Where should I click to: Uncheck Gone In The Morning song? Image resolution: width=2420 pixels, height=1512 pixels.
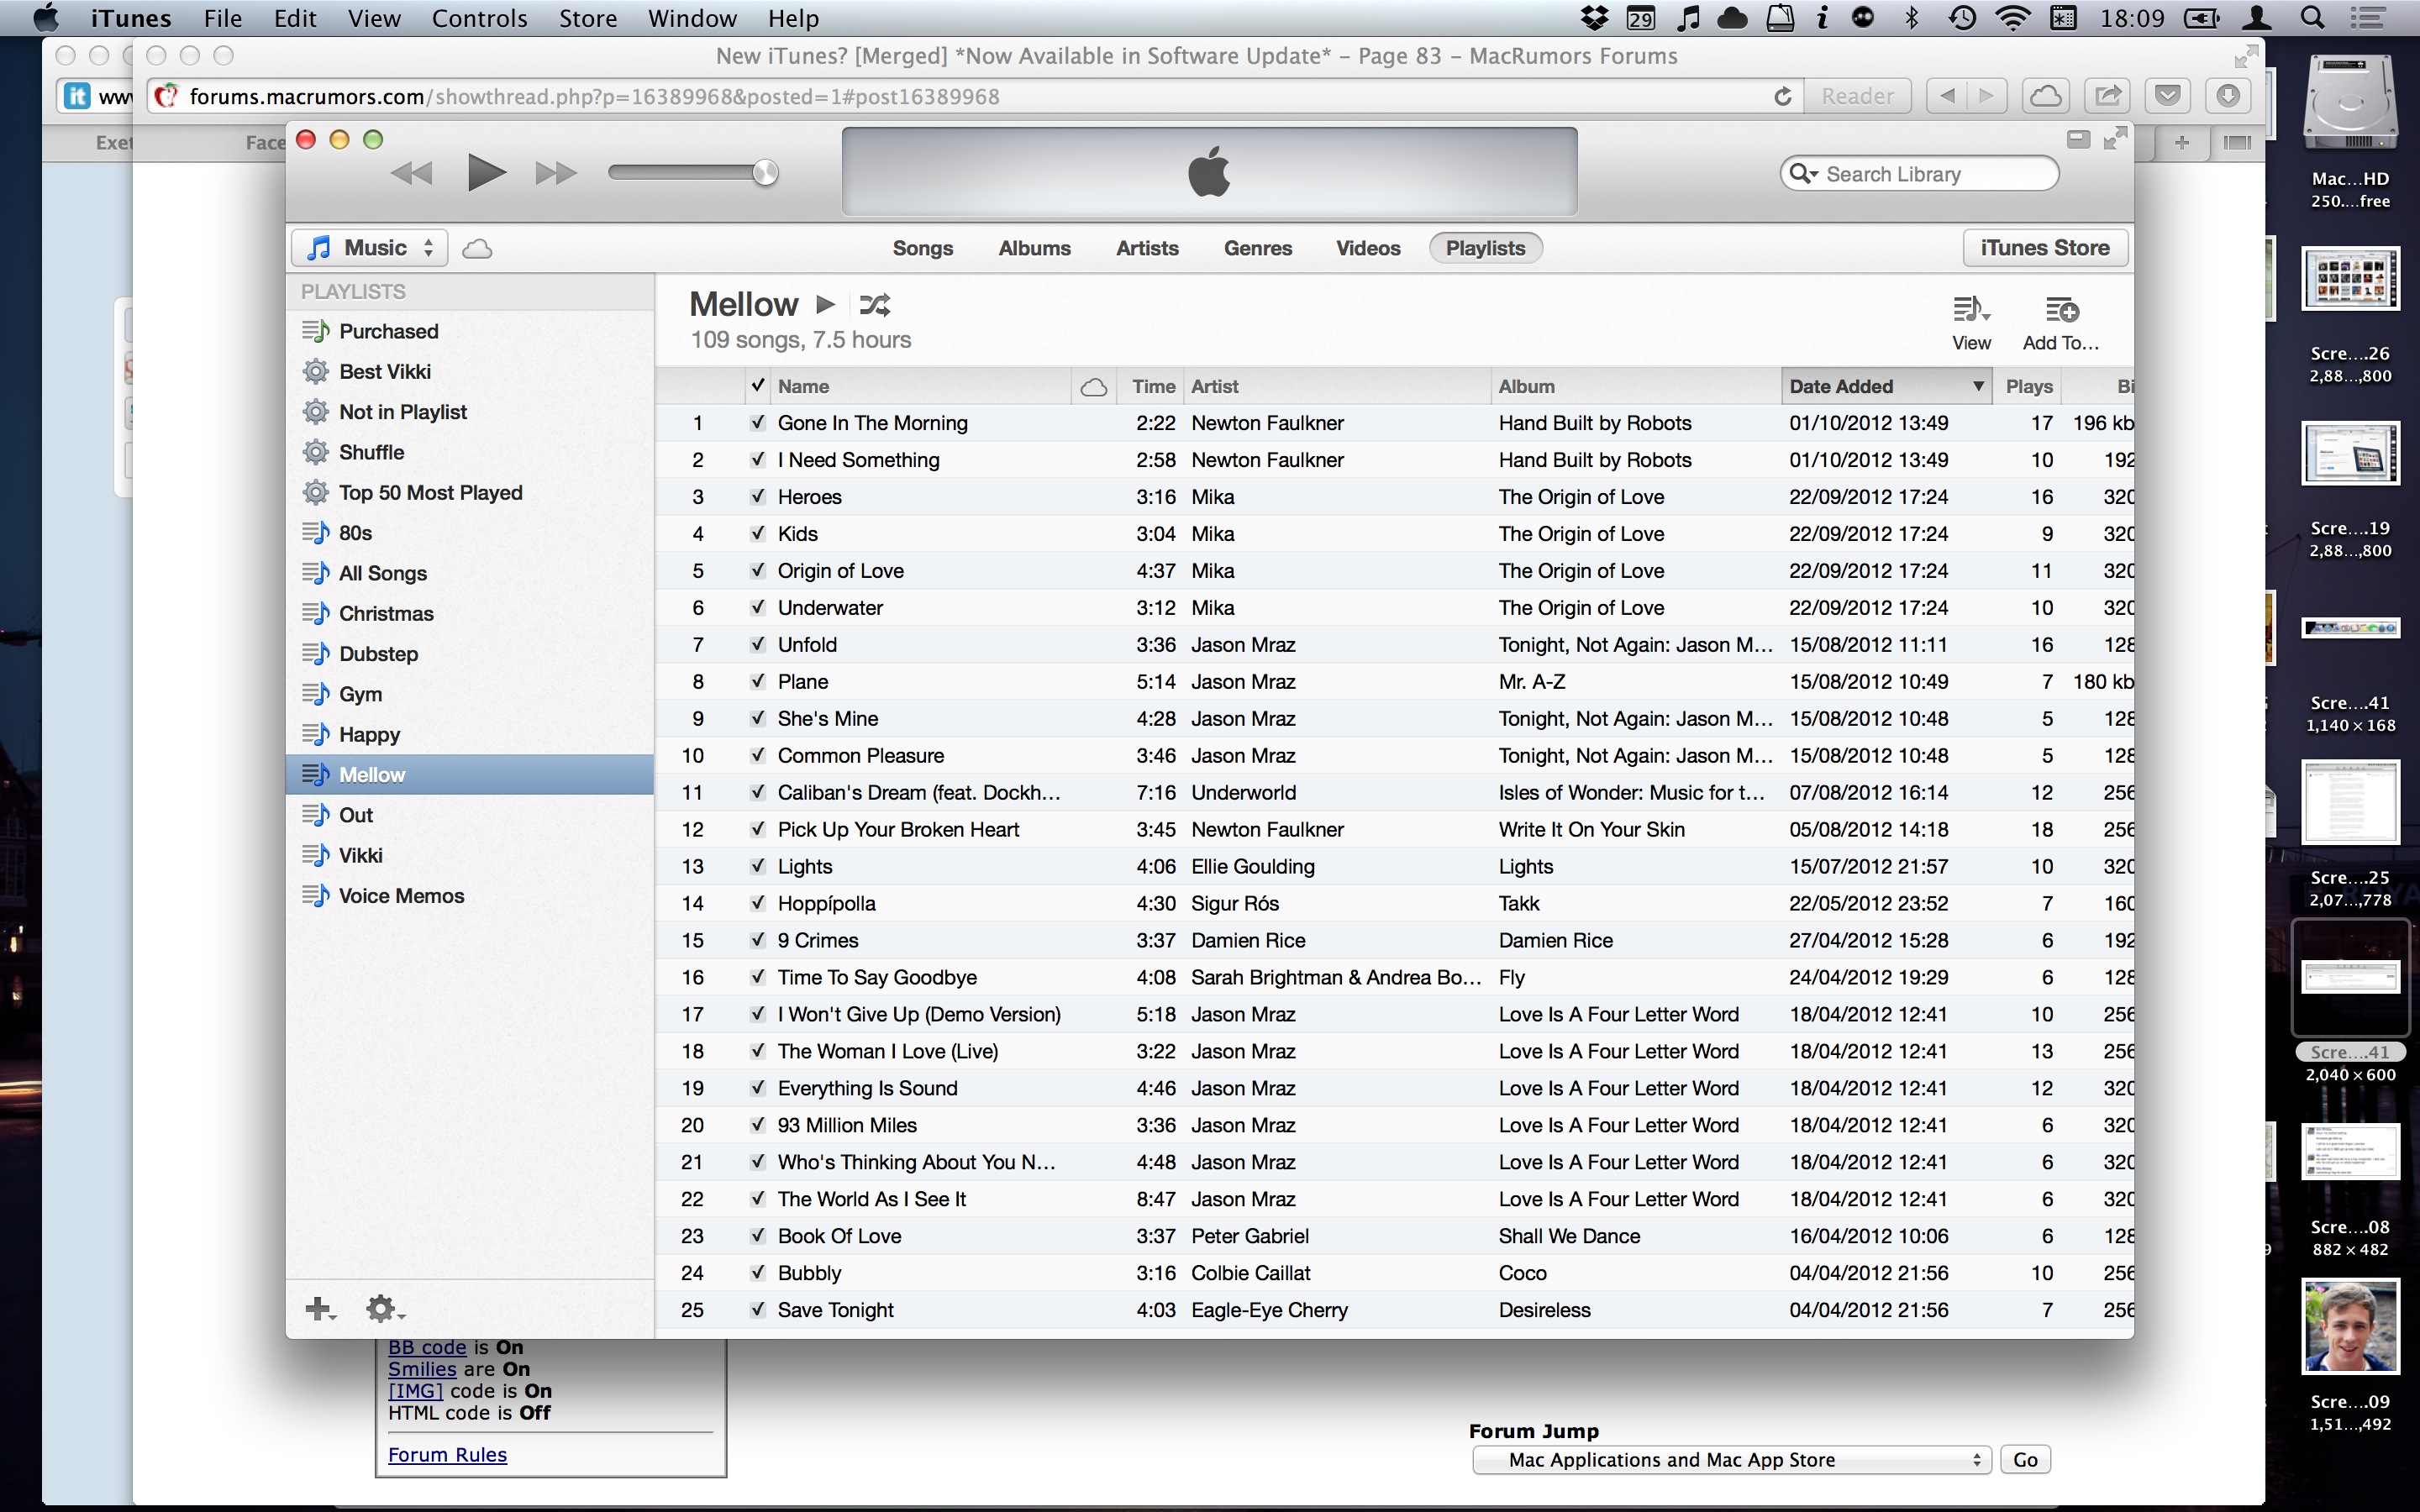(758, 423)
